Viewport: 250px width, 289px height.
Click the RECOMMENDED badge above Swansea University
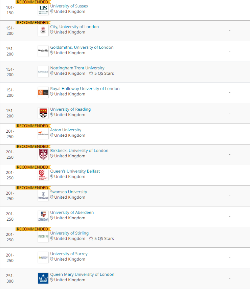pos(32,188)
